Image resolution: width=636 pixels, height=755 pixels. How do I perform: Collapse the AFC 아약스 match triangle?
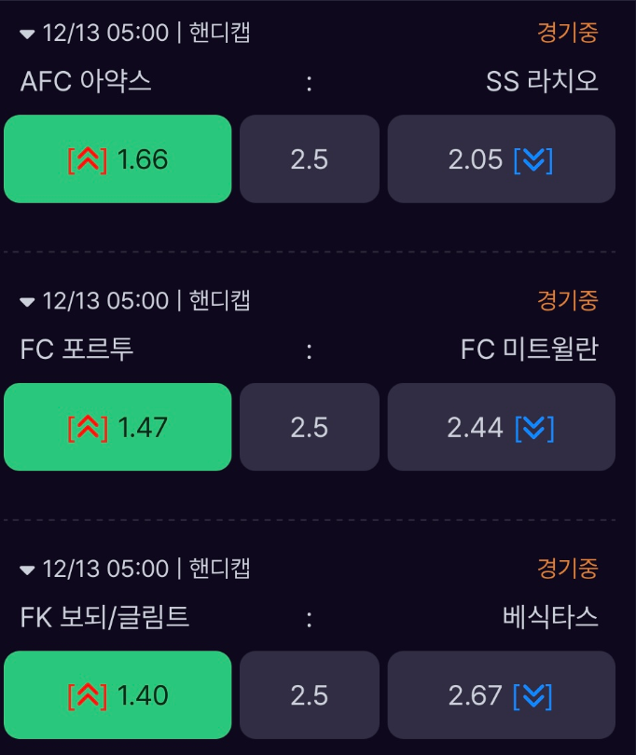[x=27, y=34]
